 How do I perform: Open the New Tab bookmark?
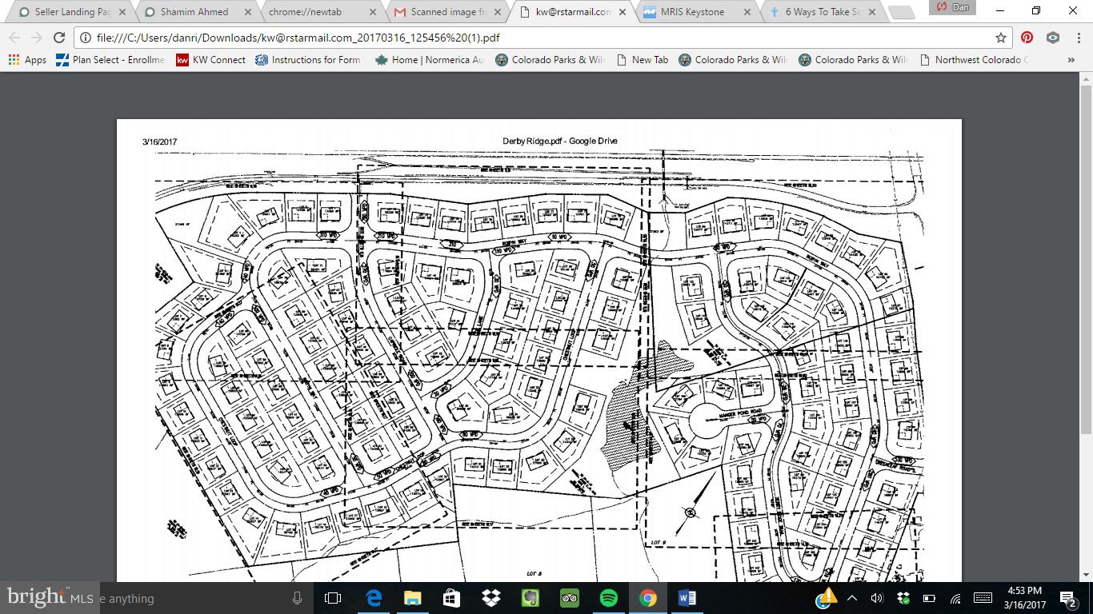(x=642, y=60)
